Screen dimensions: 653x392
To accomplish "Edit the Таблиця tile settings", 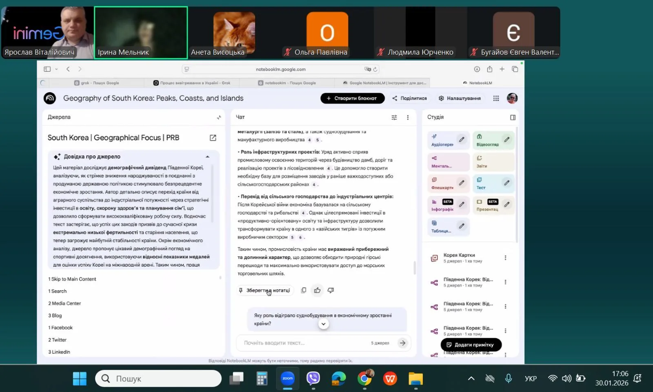I will 462,226.
